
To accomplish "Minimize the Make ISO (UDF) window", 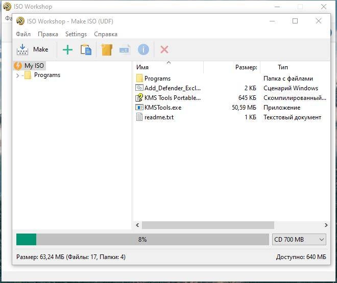I will pos(272,21).
